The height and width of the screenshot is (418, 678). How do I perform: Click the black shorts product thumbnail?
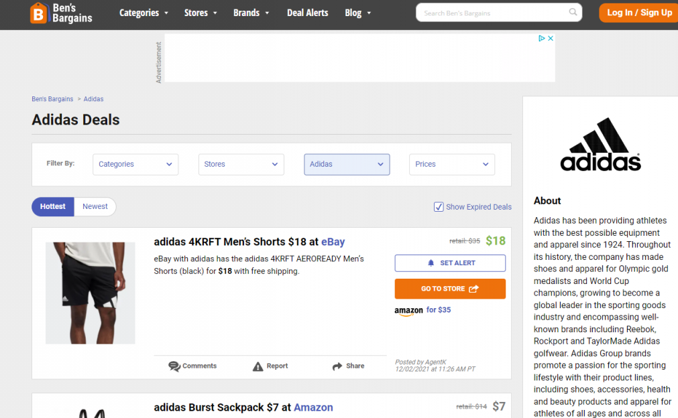click(91, 293)
